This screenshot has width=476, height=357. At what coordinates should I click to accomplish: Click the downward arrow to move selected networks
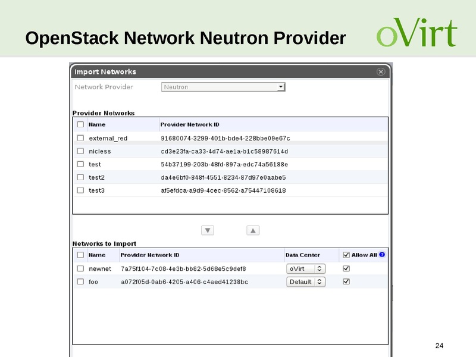click(x=207, y=231)
